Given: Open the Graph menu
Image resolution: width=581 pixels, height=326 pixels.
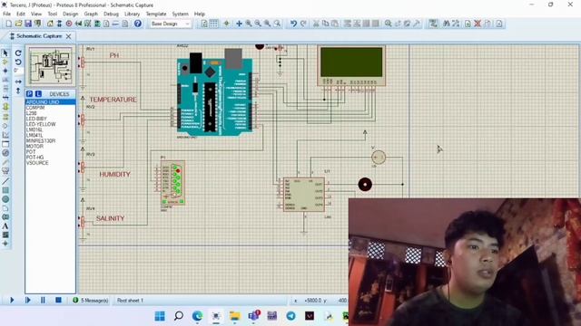Looking at the screenshot, I should 91,14.
